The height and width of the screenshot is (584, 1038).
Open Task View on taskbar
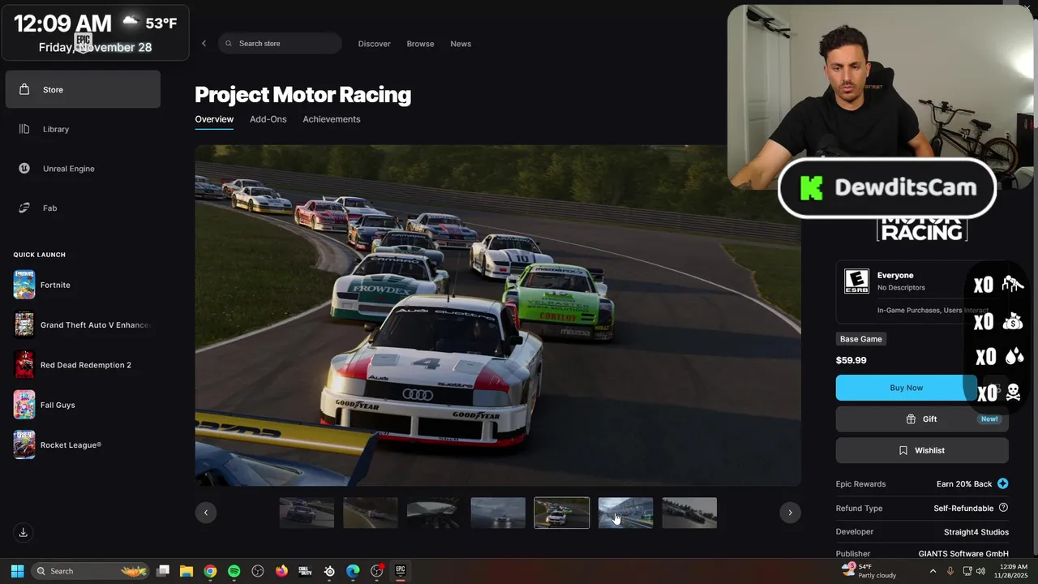[163, 571]
